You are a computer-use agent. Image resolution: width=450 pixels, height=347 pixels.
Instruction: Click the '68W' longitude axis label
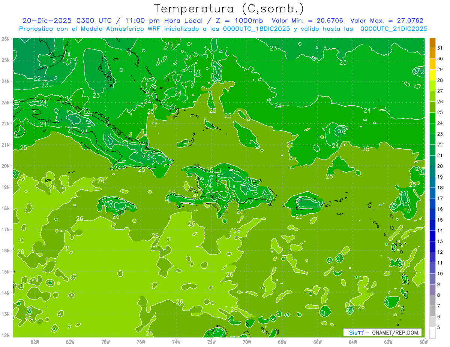click(282, 342)
